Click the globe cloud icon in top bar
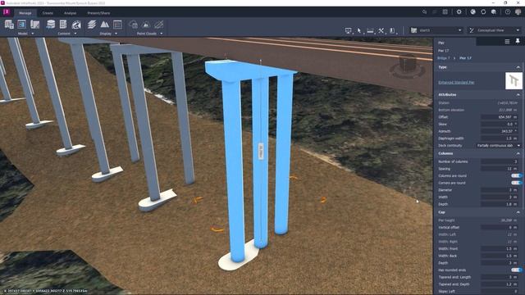The width and height of the screenshot is (525, 295). 472,11
